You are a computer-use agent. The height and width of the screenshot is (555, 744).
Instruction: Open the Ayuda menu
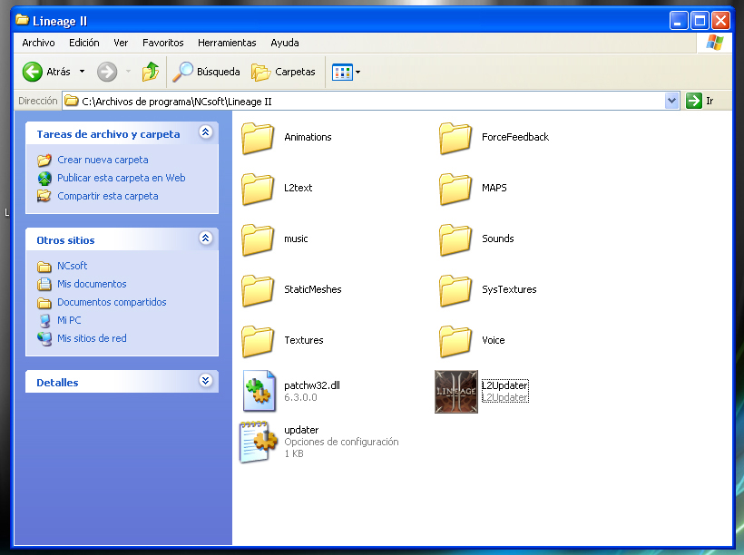point(285,43)
